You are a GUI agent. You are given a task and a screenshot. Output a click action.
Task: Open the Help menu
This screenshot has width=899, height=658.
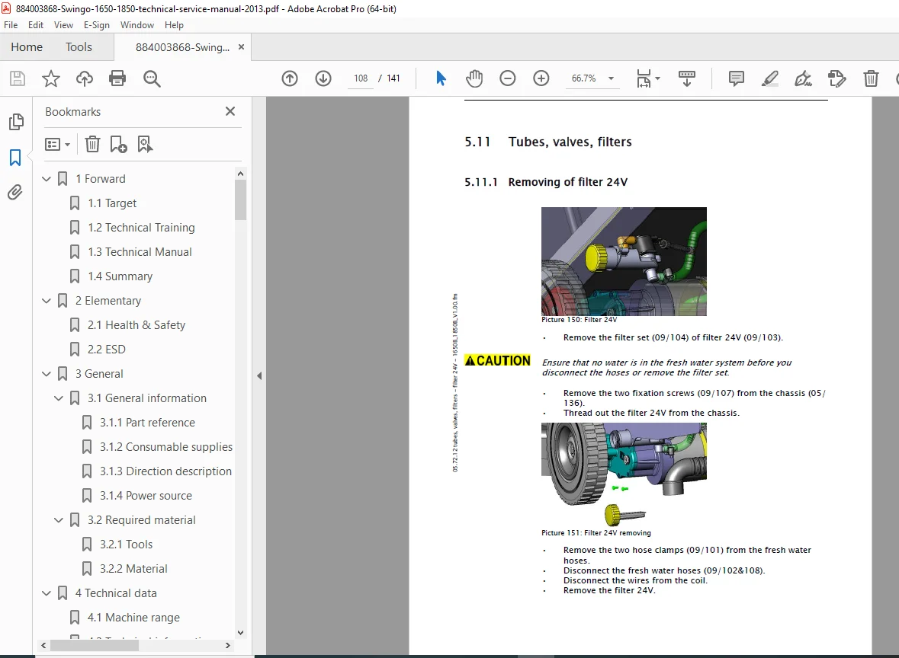coord(175,25)
